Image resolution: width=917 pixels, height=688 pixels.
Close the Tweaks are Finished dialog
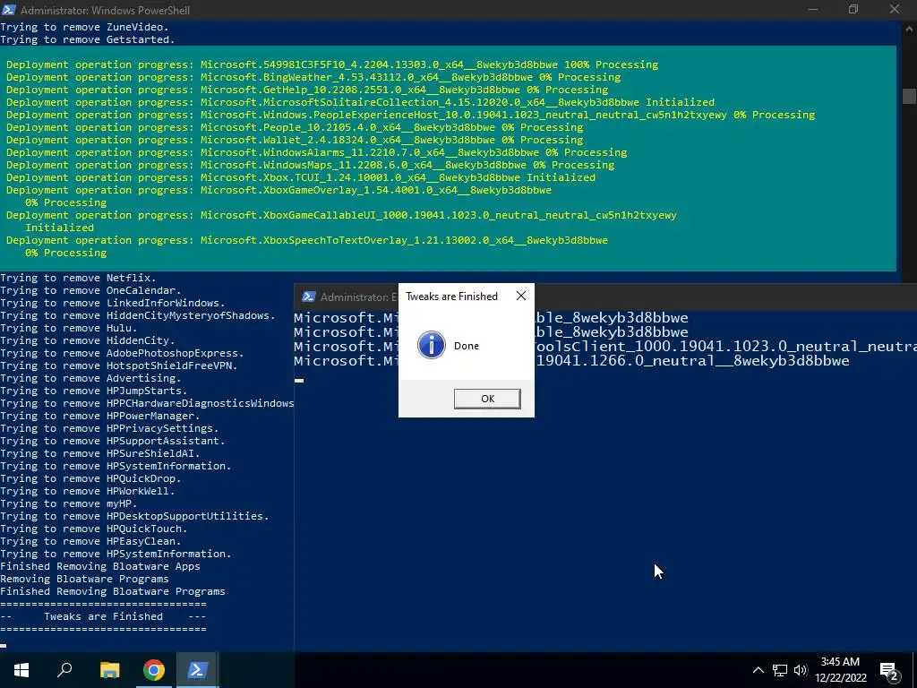pyautogui.click(x=521, y=296)
